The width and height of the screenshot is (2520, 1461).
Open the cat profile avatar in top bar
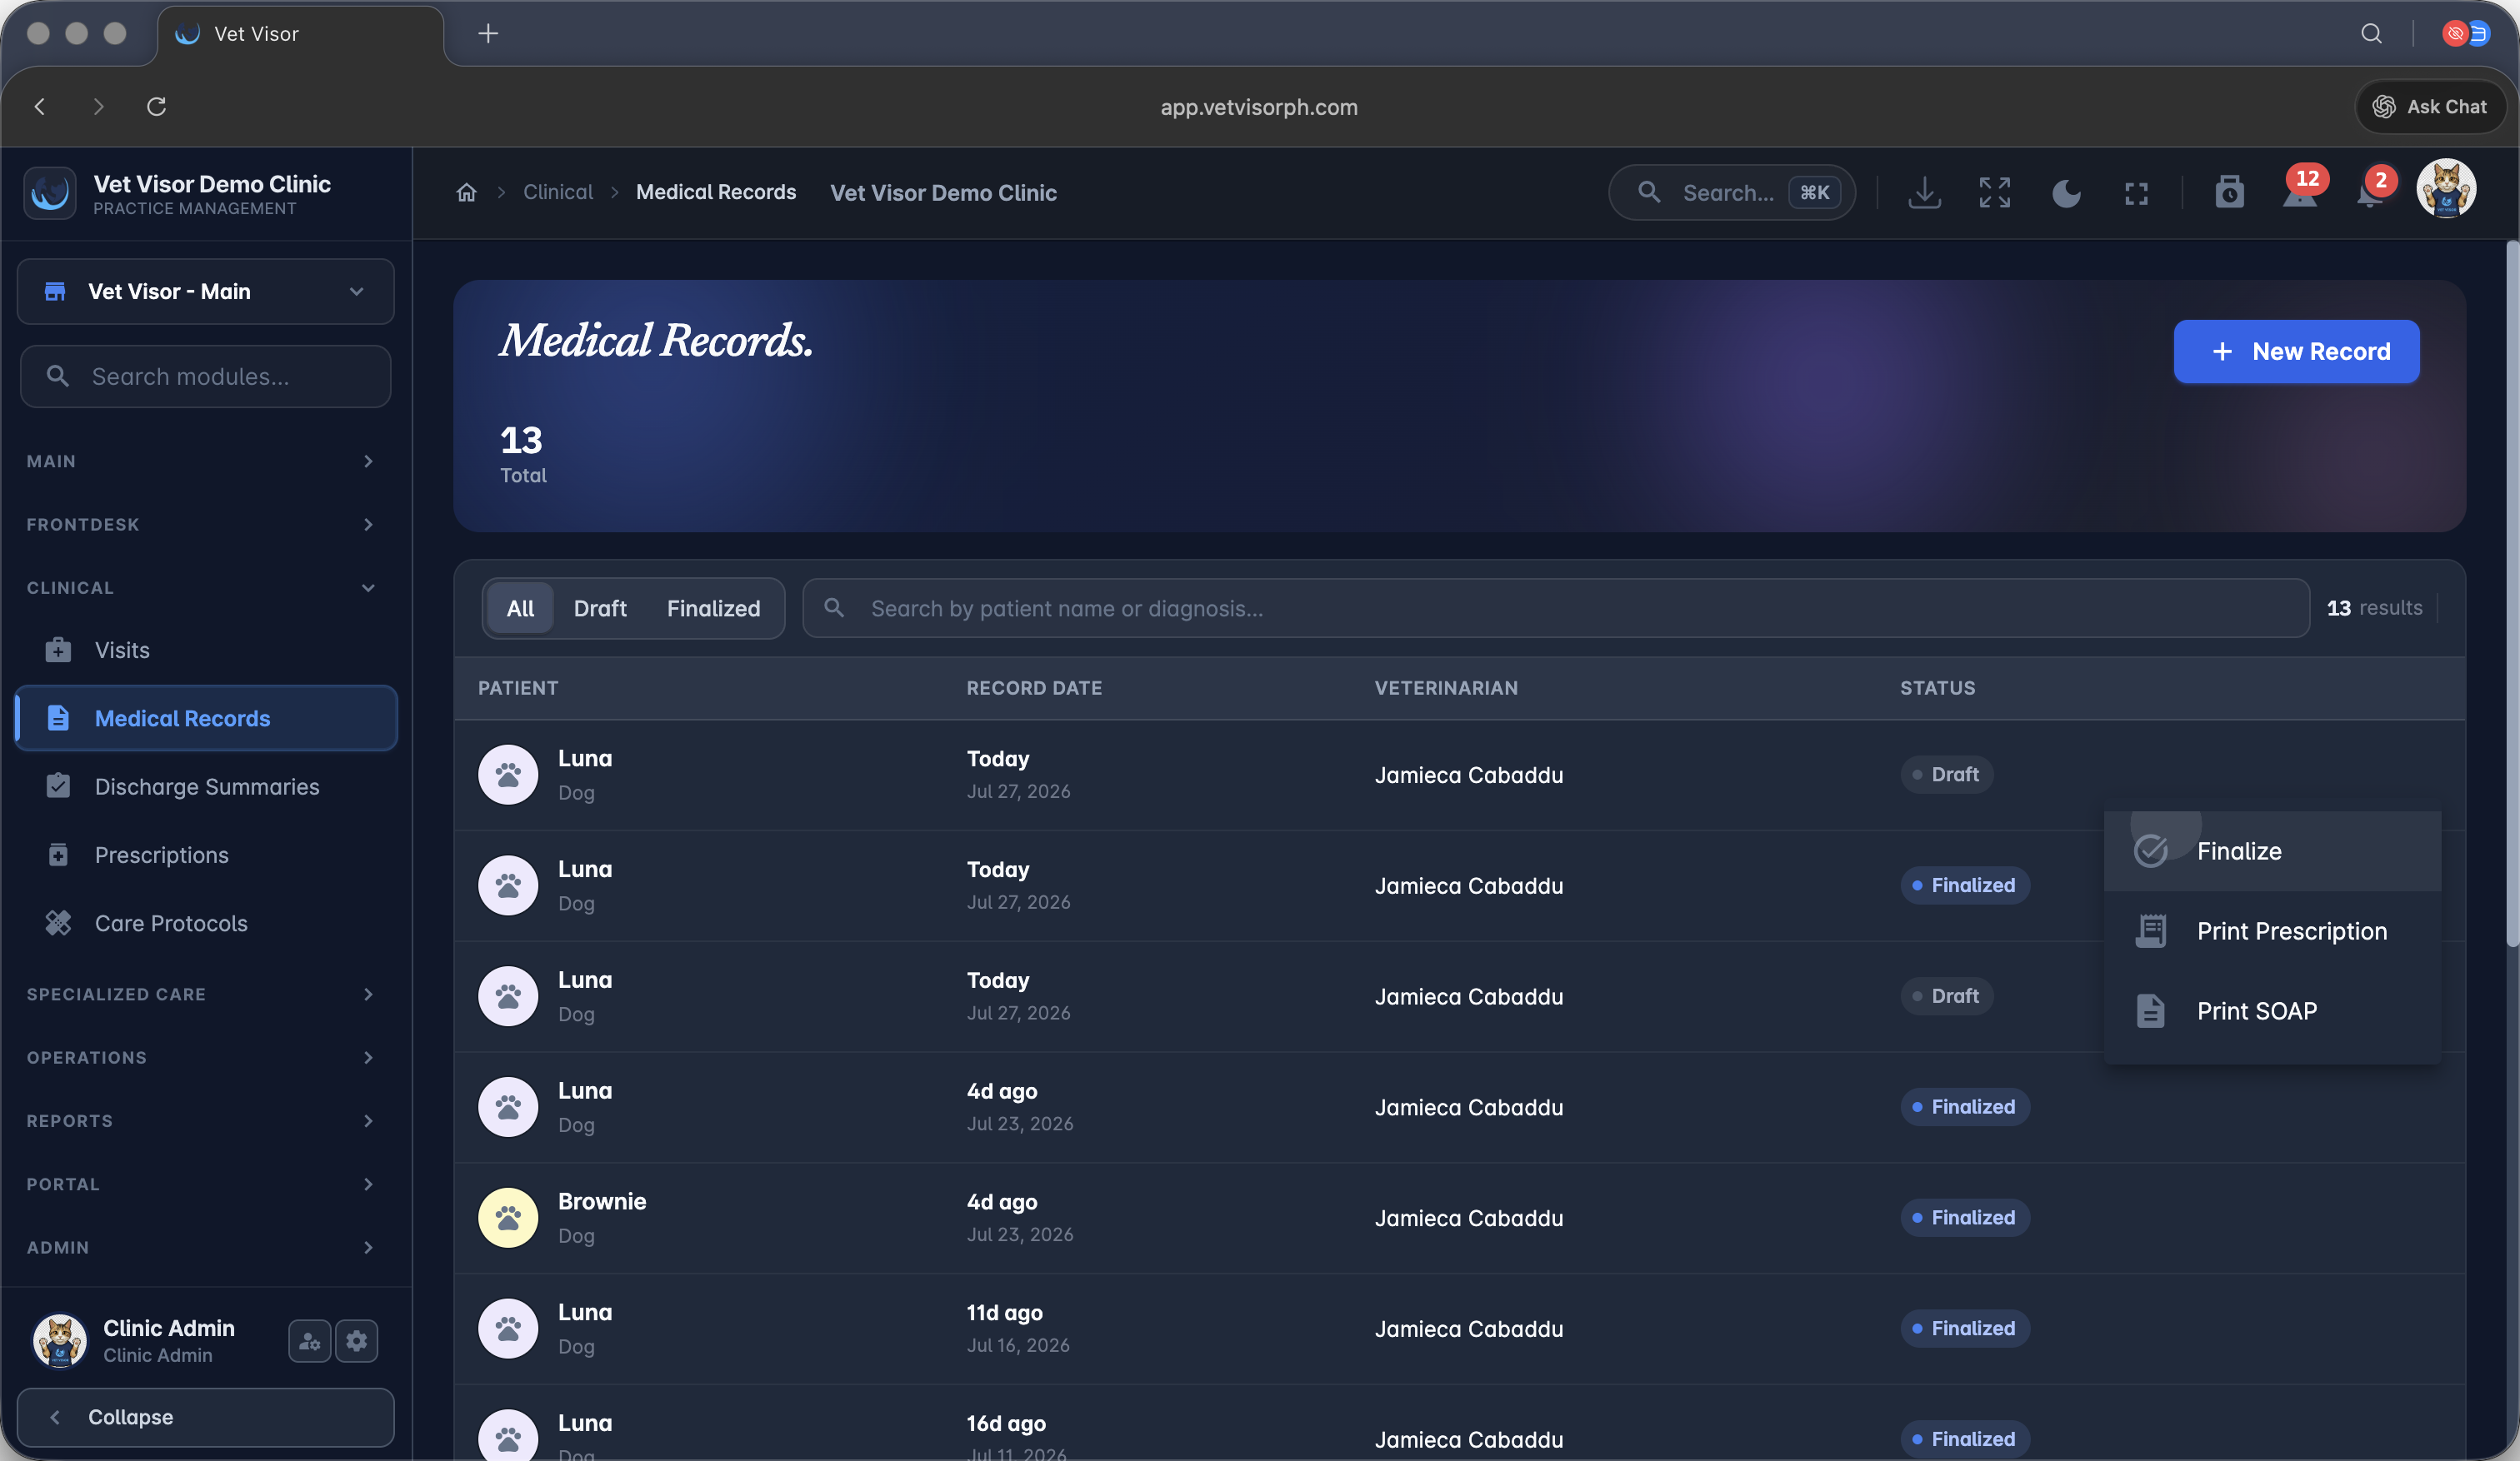click(x=2446, y=188)
